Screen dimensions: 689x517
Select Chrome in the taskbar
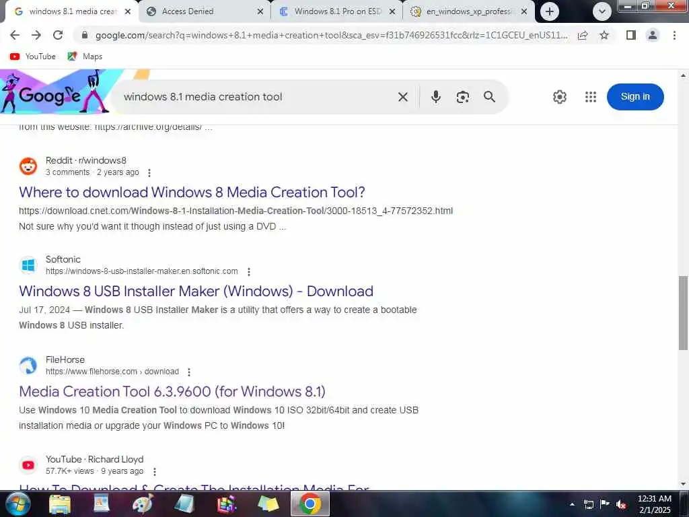310,504
